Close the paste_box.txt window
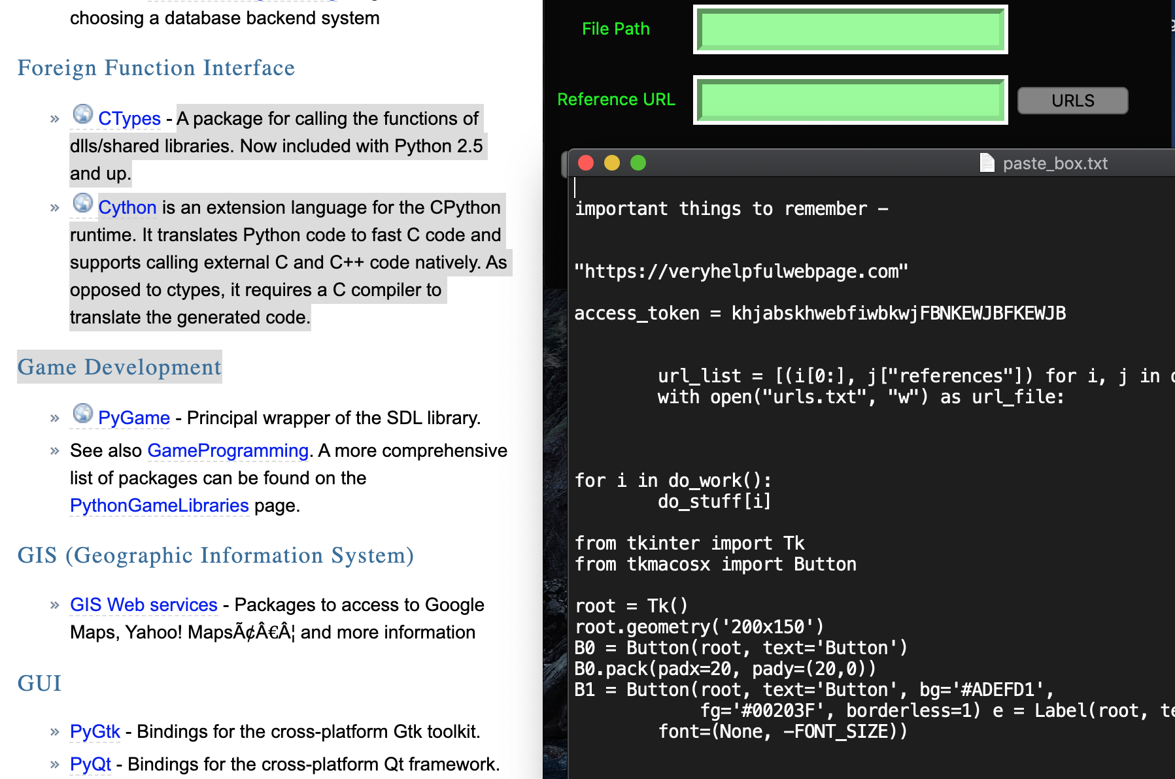The width and height of the screenshot is (1175, 779). pos(586,163)
